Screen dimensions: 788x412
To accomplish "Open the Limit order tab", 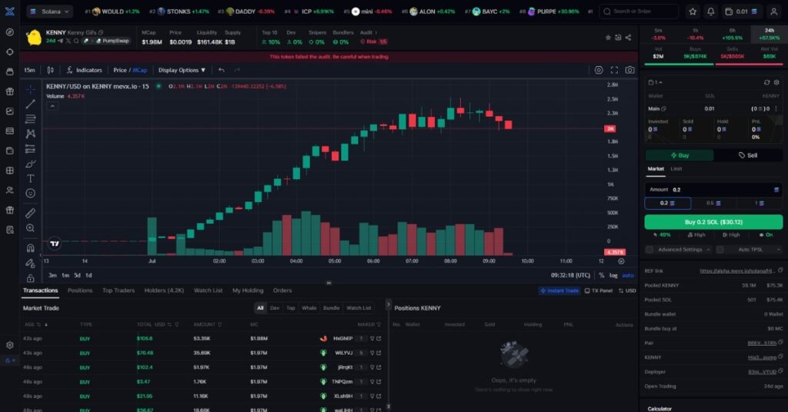I will (x=676, y=169).
